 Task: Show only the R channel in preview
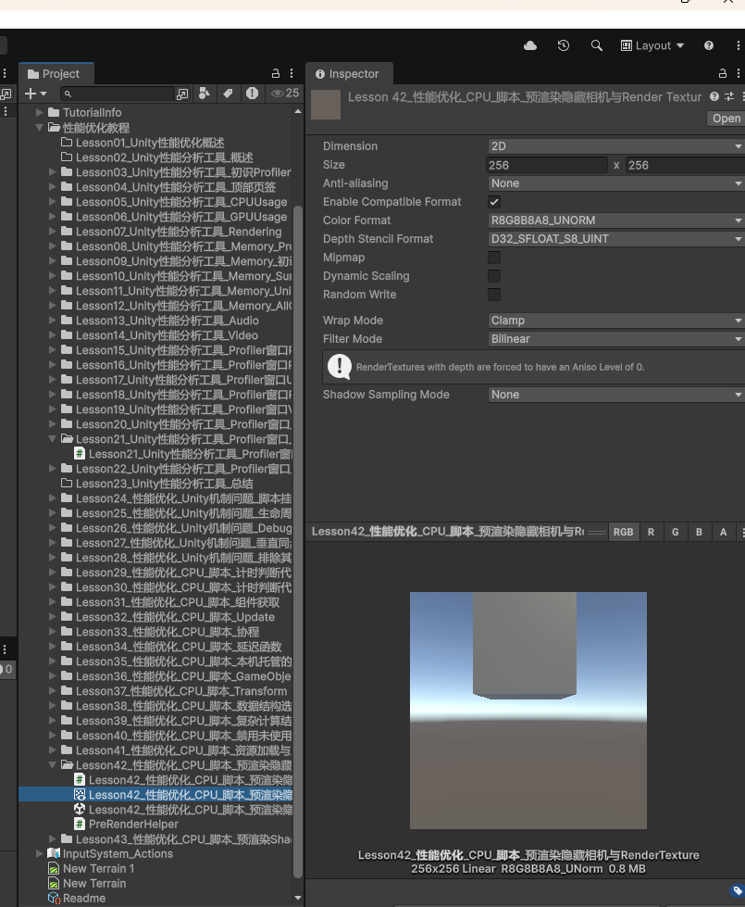(651, 532)
